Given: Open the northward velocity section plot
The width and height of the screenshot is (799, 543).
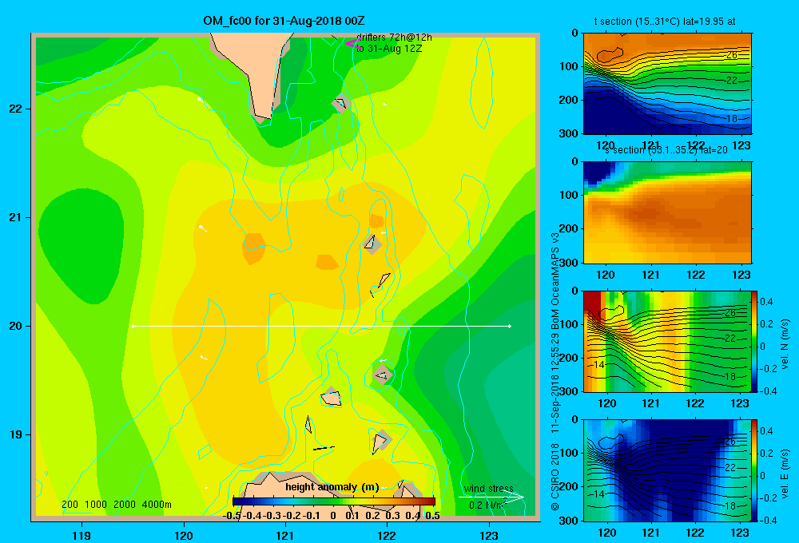Looking at the screenshot, I should pos(667,341).
